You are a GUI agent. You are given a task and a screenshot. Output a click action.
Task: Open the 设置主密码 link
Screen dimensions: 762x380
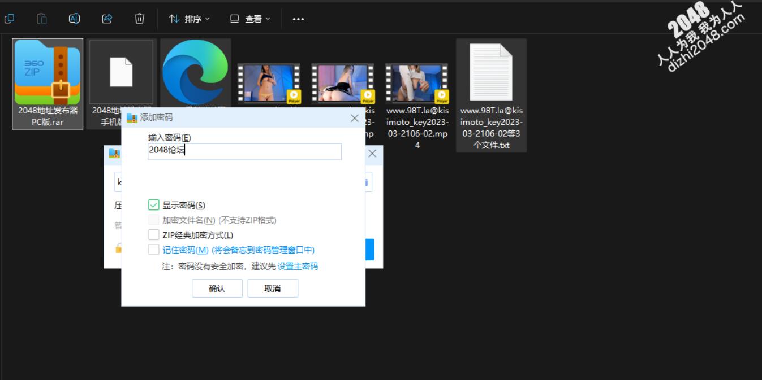[298, 266]
